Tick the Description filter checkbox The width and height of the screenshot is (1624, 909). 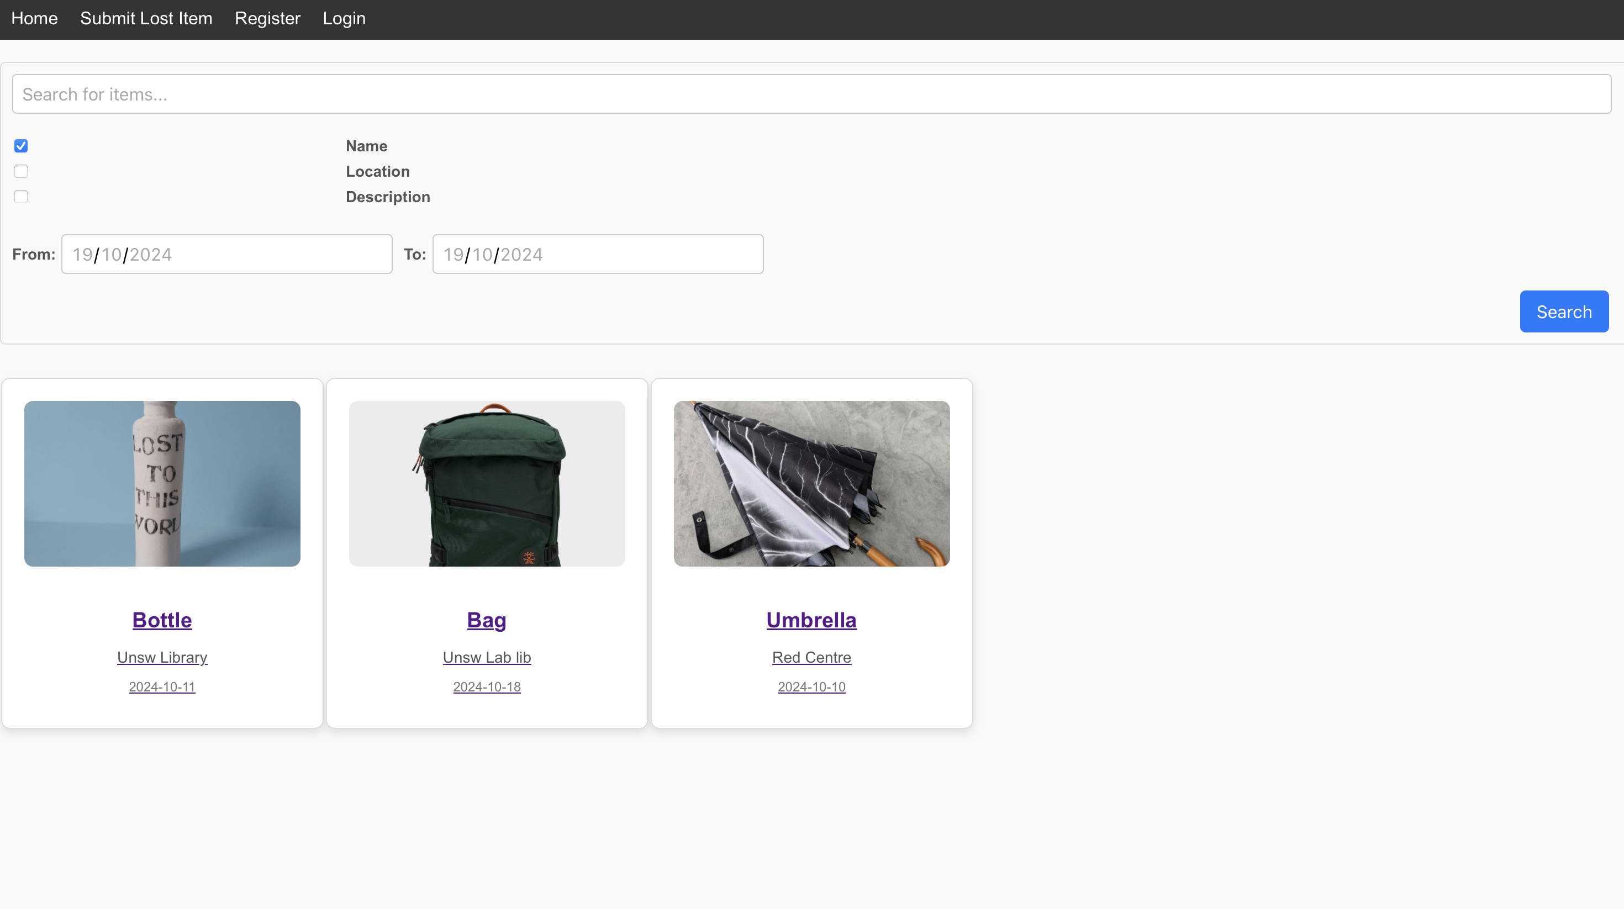click(21, 197)
